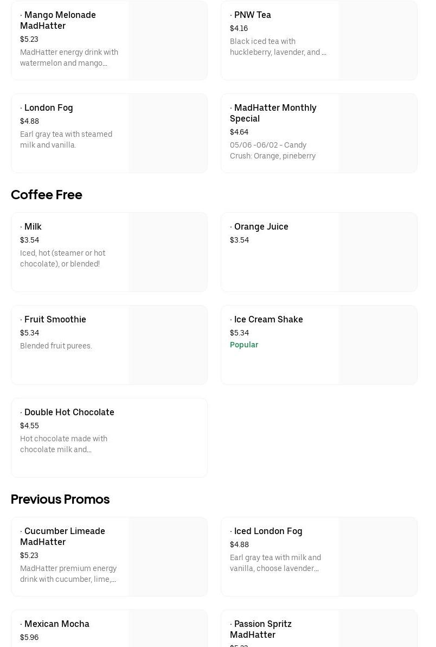
Task: Click the Fruit Smoothie image placeholder
Action: [x=168, y=345]
